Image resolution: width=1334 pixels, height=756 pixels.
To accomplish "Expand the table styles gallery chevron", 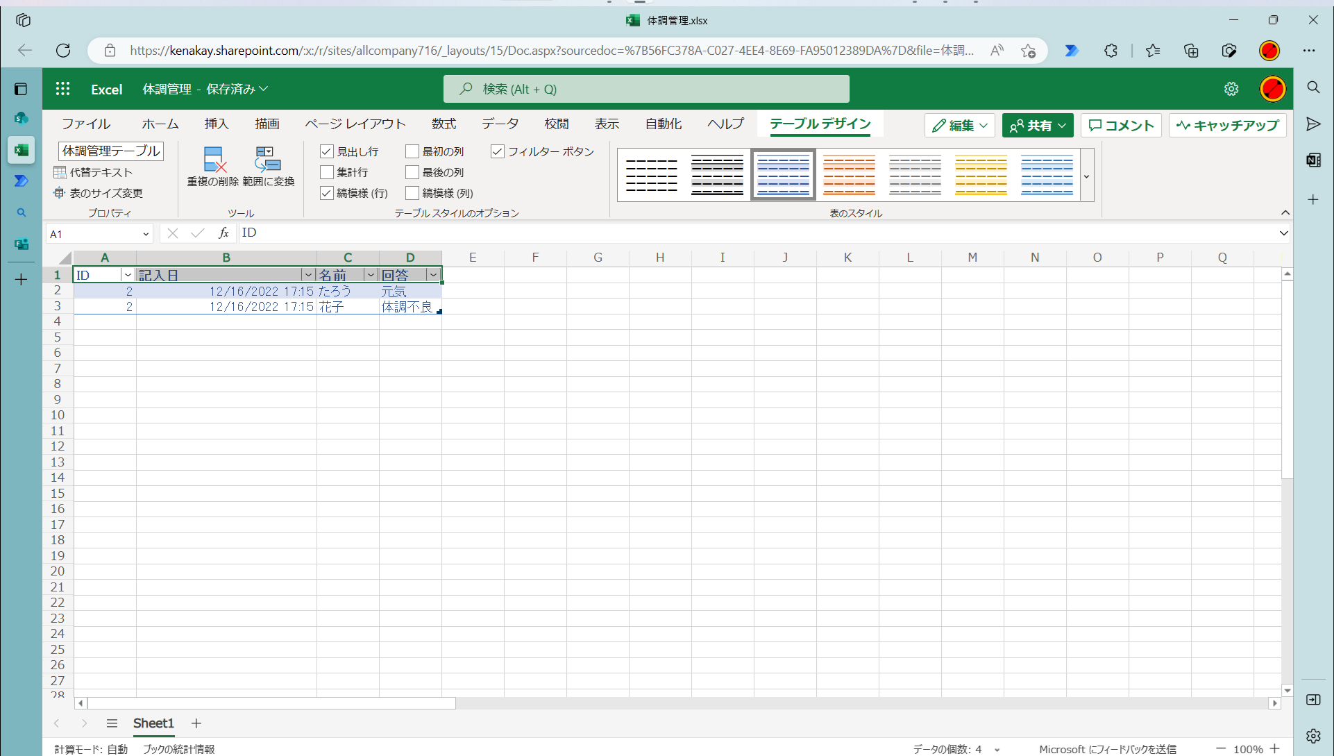I will coord(1086,176).
